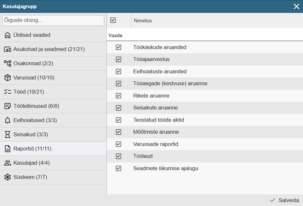Toggle the Rikete aruanne checkbox
The width and height of the screenshot is (303, 206).
coord(118,96)
